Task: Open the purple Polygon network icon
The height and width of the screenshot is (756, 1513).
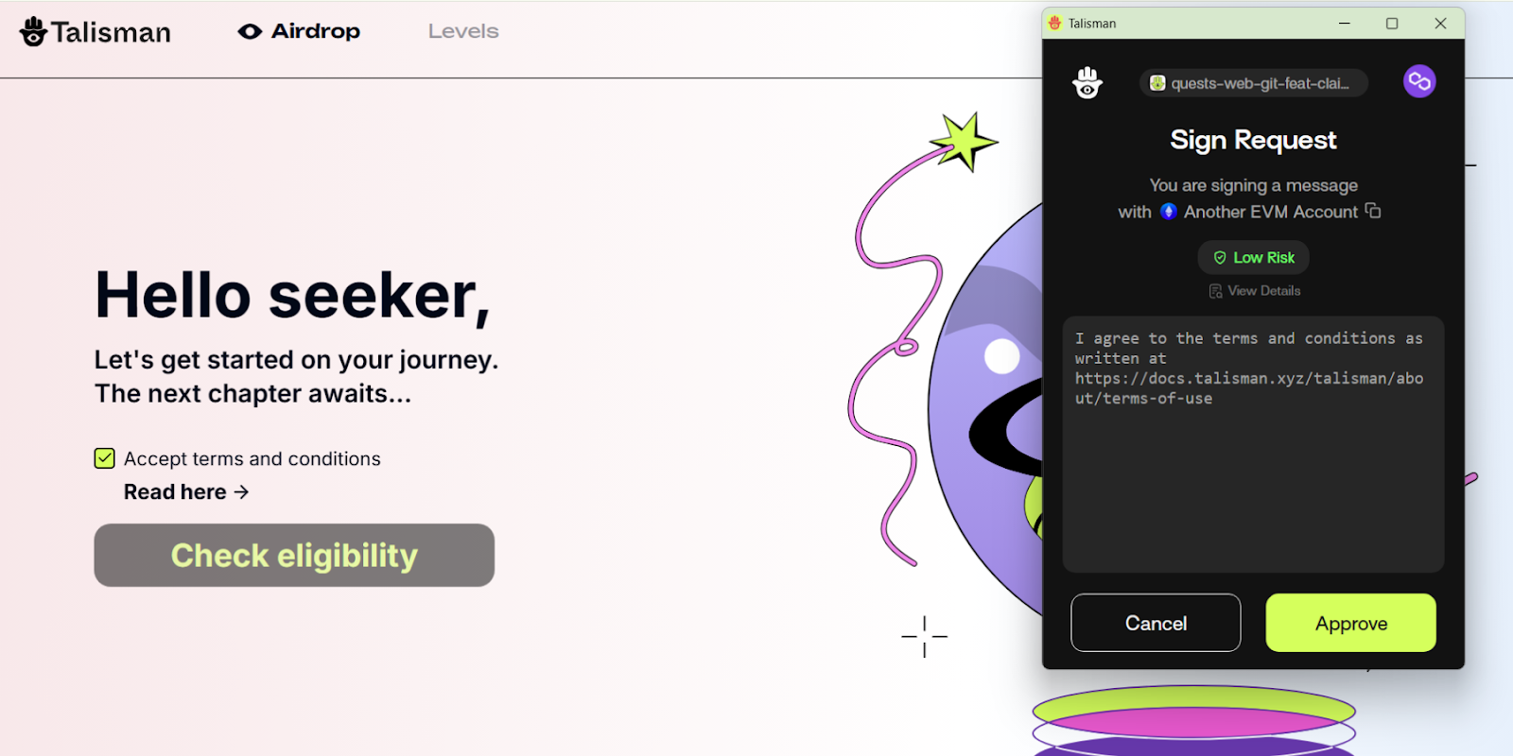Action: click(x=1419, y=81)
